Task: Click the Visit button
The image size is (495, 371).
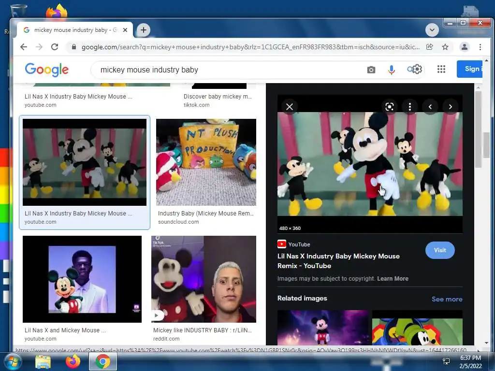Action: [440, 250]
